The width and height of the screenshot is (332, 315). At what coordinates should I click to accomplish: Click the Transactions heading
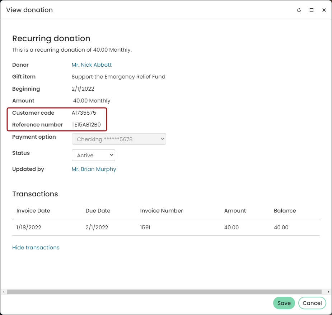pos(35,194)
